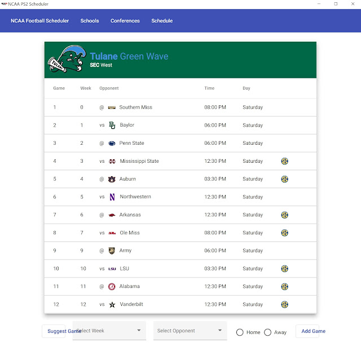Click 08:00 PM time in Ole Miss row
Screen dimensions: 361x356
[x=215, y=233]
